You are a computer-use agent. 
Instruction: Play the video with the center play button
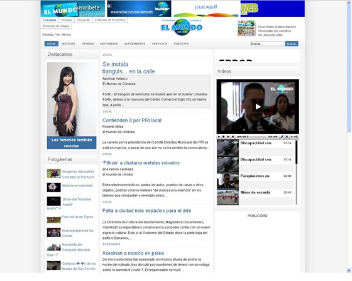(x=258, y=107)
